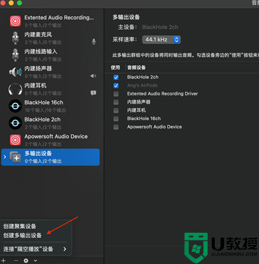This screenshot has height=264, width=259.
Task: Click default input microphone indicator icon
Action: (93, 42)
